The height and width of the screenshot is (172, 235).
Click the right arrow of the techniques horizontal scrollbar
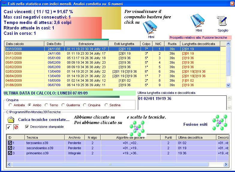coord(226,164)
